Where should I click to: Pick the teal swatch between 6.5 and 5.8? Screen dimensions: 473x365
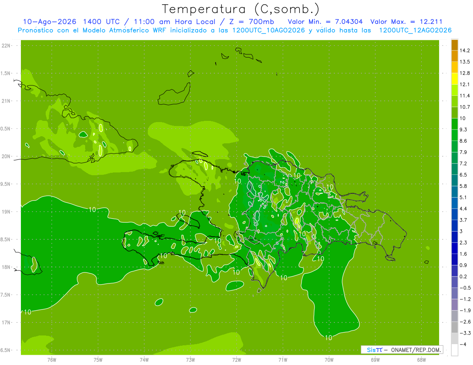(454, 180)
